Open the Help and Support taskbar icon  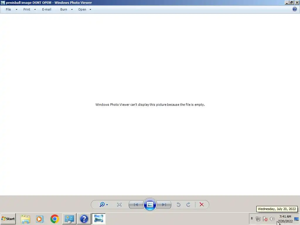[x=84, y=219]
